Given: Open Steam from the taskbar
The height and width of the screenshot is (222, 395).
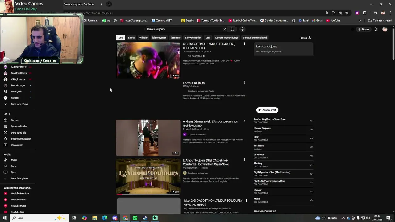Looking at the screenshot, I should tap(145, 218).
